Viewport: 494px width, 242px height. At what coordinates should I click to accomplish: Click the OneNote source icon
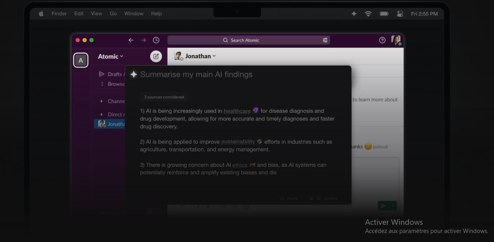click(x=256, y=110)
